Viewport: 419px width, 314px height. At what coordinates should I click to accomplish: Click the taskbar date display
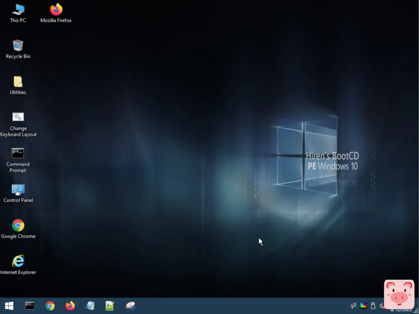point(401,310)
